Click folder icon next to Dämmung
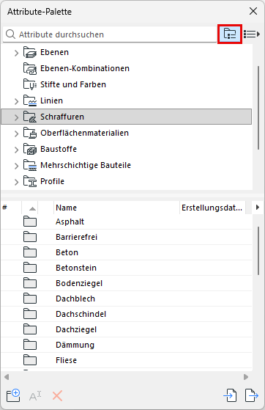This screenshot has width=265, height=410. point(30,345)
